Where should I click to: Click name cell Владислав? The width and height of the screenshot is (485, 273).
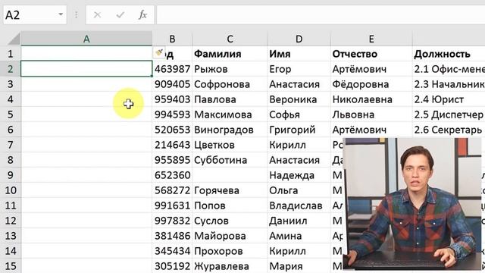tap(299, 206)
